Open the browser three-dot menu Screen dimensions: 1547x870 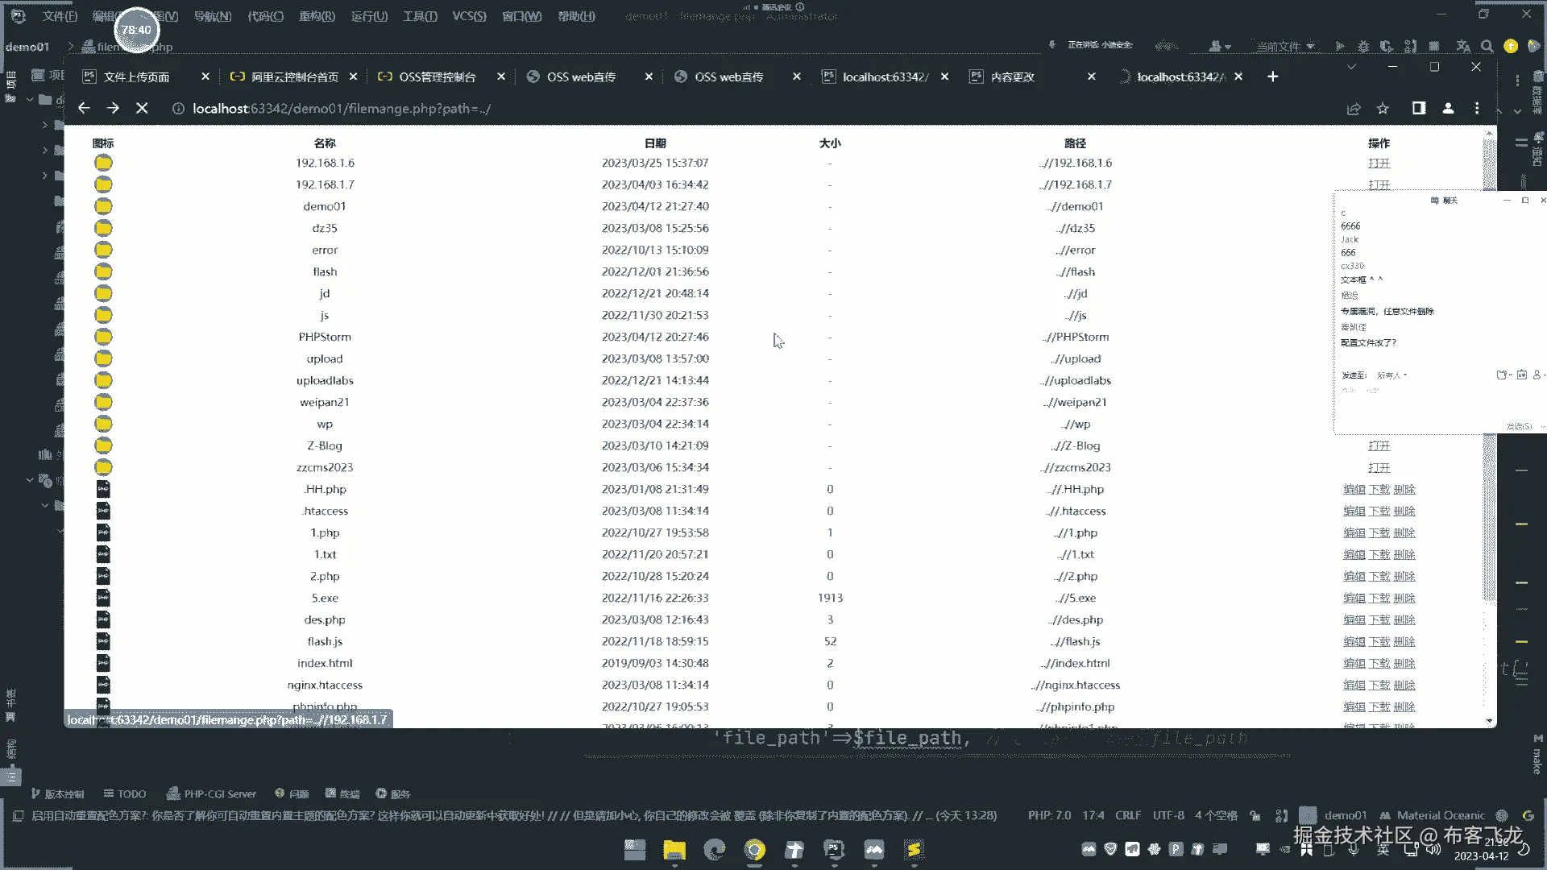(x=1477, y=108)
